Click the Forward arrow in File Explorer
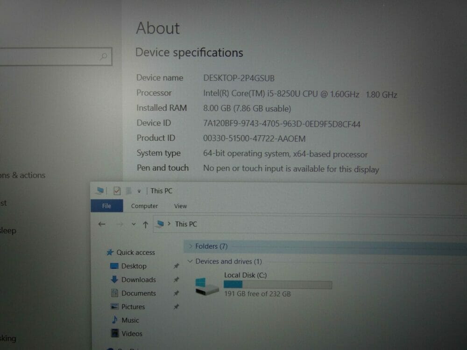The width and height of the screenshot is (467, 350). pyautogui.click(x=120, y=224)
